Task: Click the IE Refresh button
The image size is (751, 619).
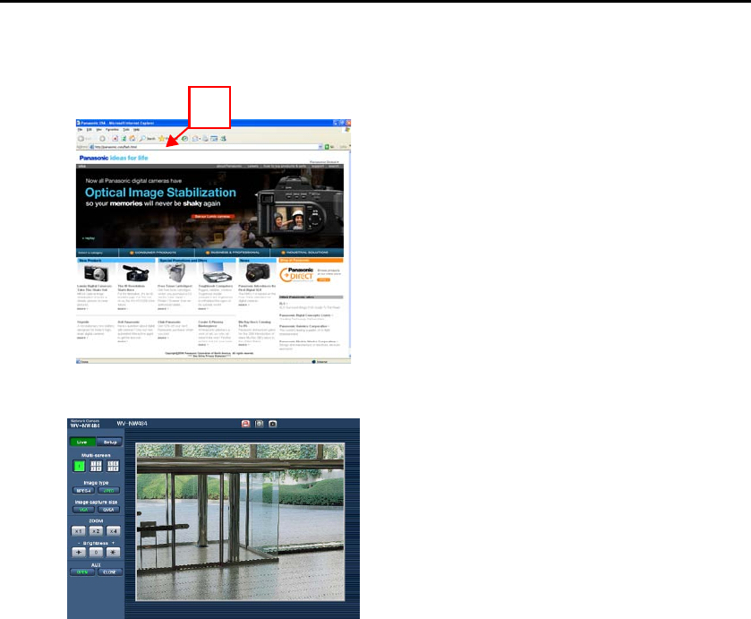Action: point(124,139)
